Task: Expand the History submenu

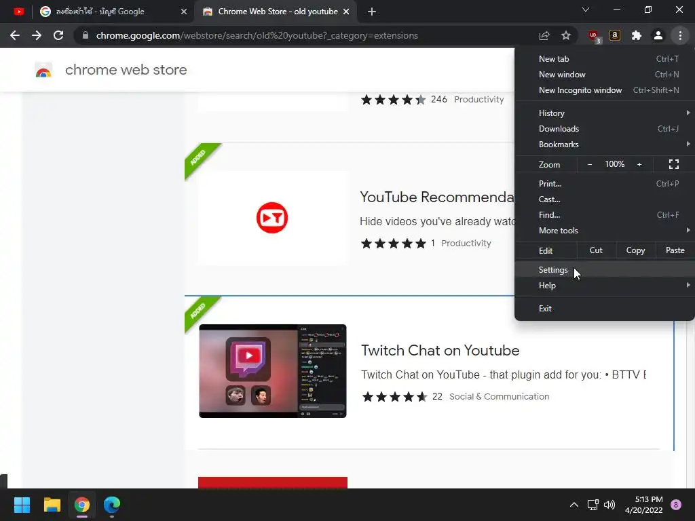Action: pos(605,113)
